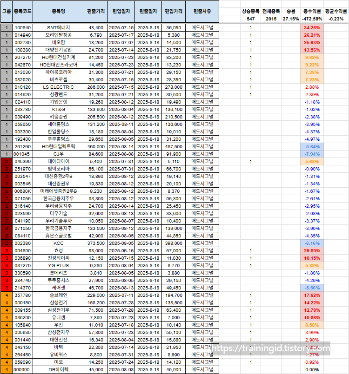Click the 편출가격 header cell

96,12
